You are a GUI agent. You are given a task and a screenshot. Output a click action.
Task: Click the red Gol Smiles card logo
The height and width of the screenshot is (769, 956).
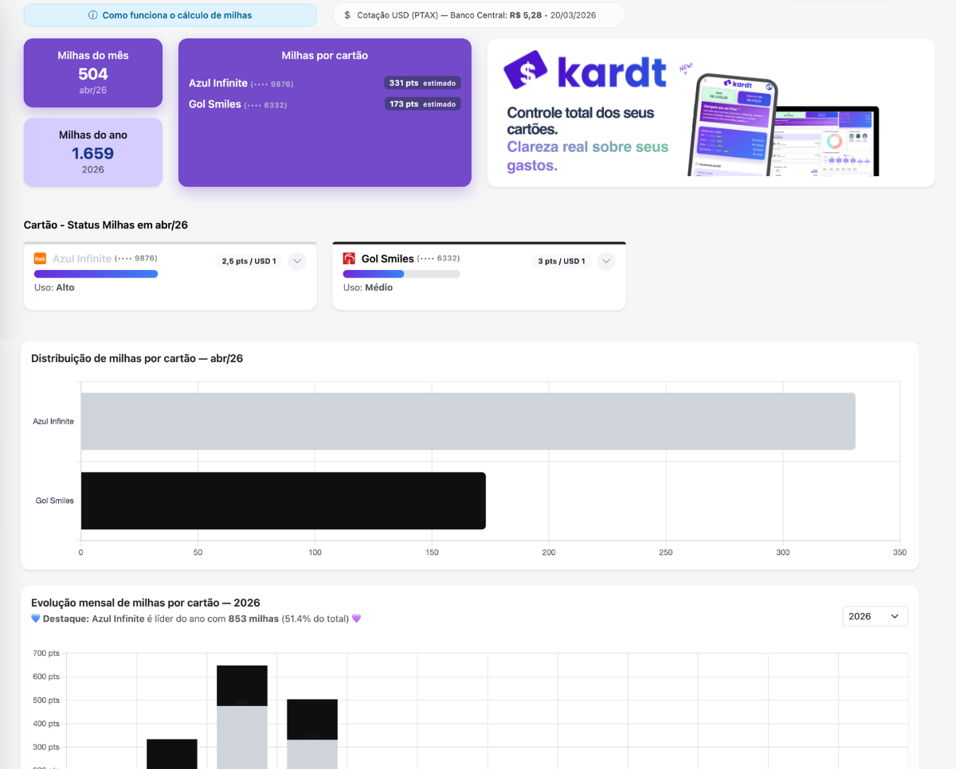coord(349,259)
